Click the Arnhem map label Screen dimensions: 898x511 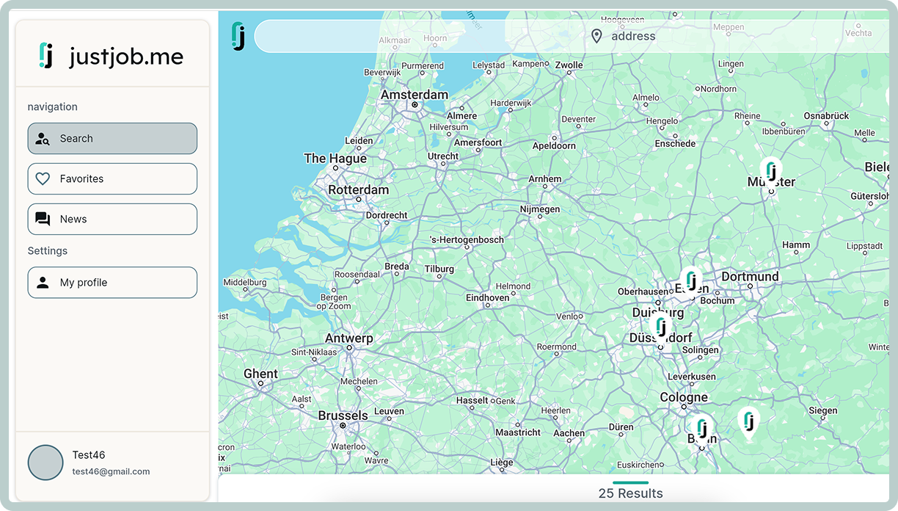pos(545,179)
